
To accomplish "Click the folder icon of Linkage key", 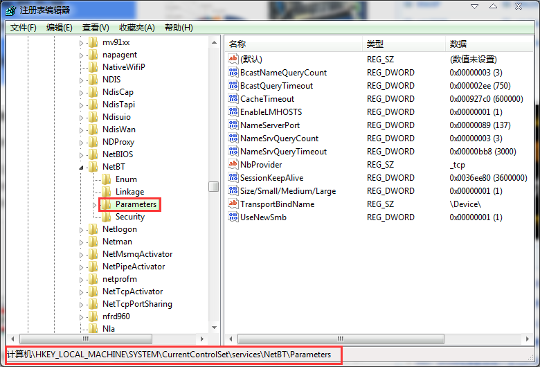I will pyautogui.click(x=107, y=192).
